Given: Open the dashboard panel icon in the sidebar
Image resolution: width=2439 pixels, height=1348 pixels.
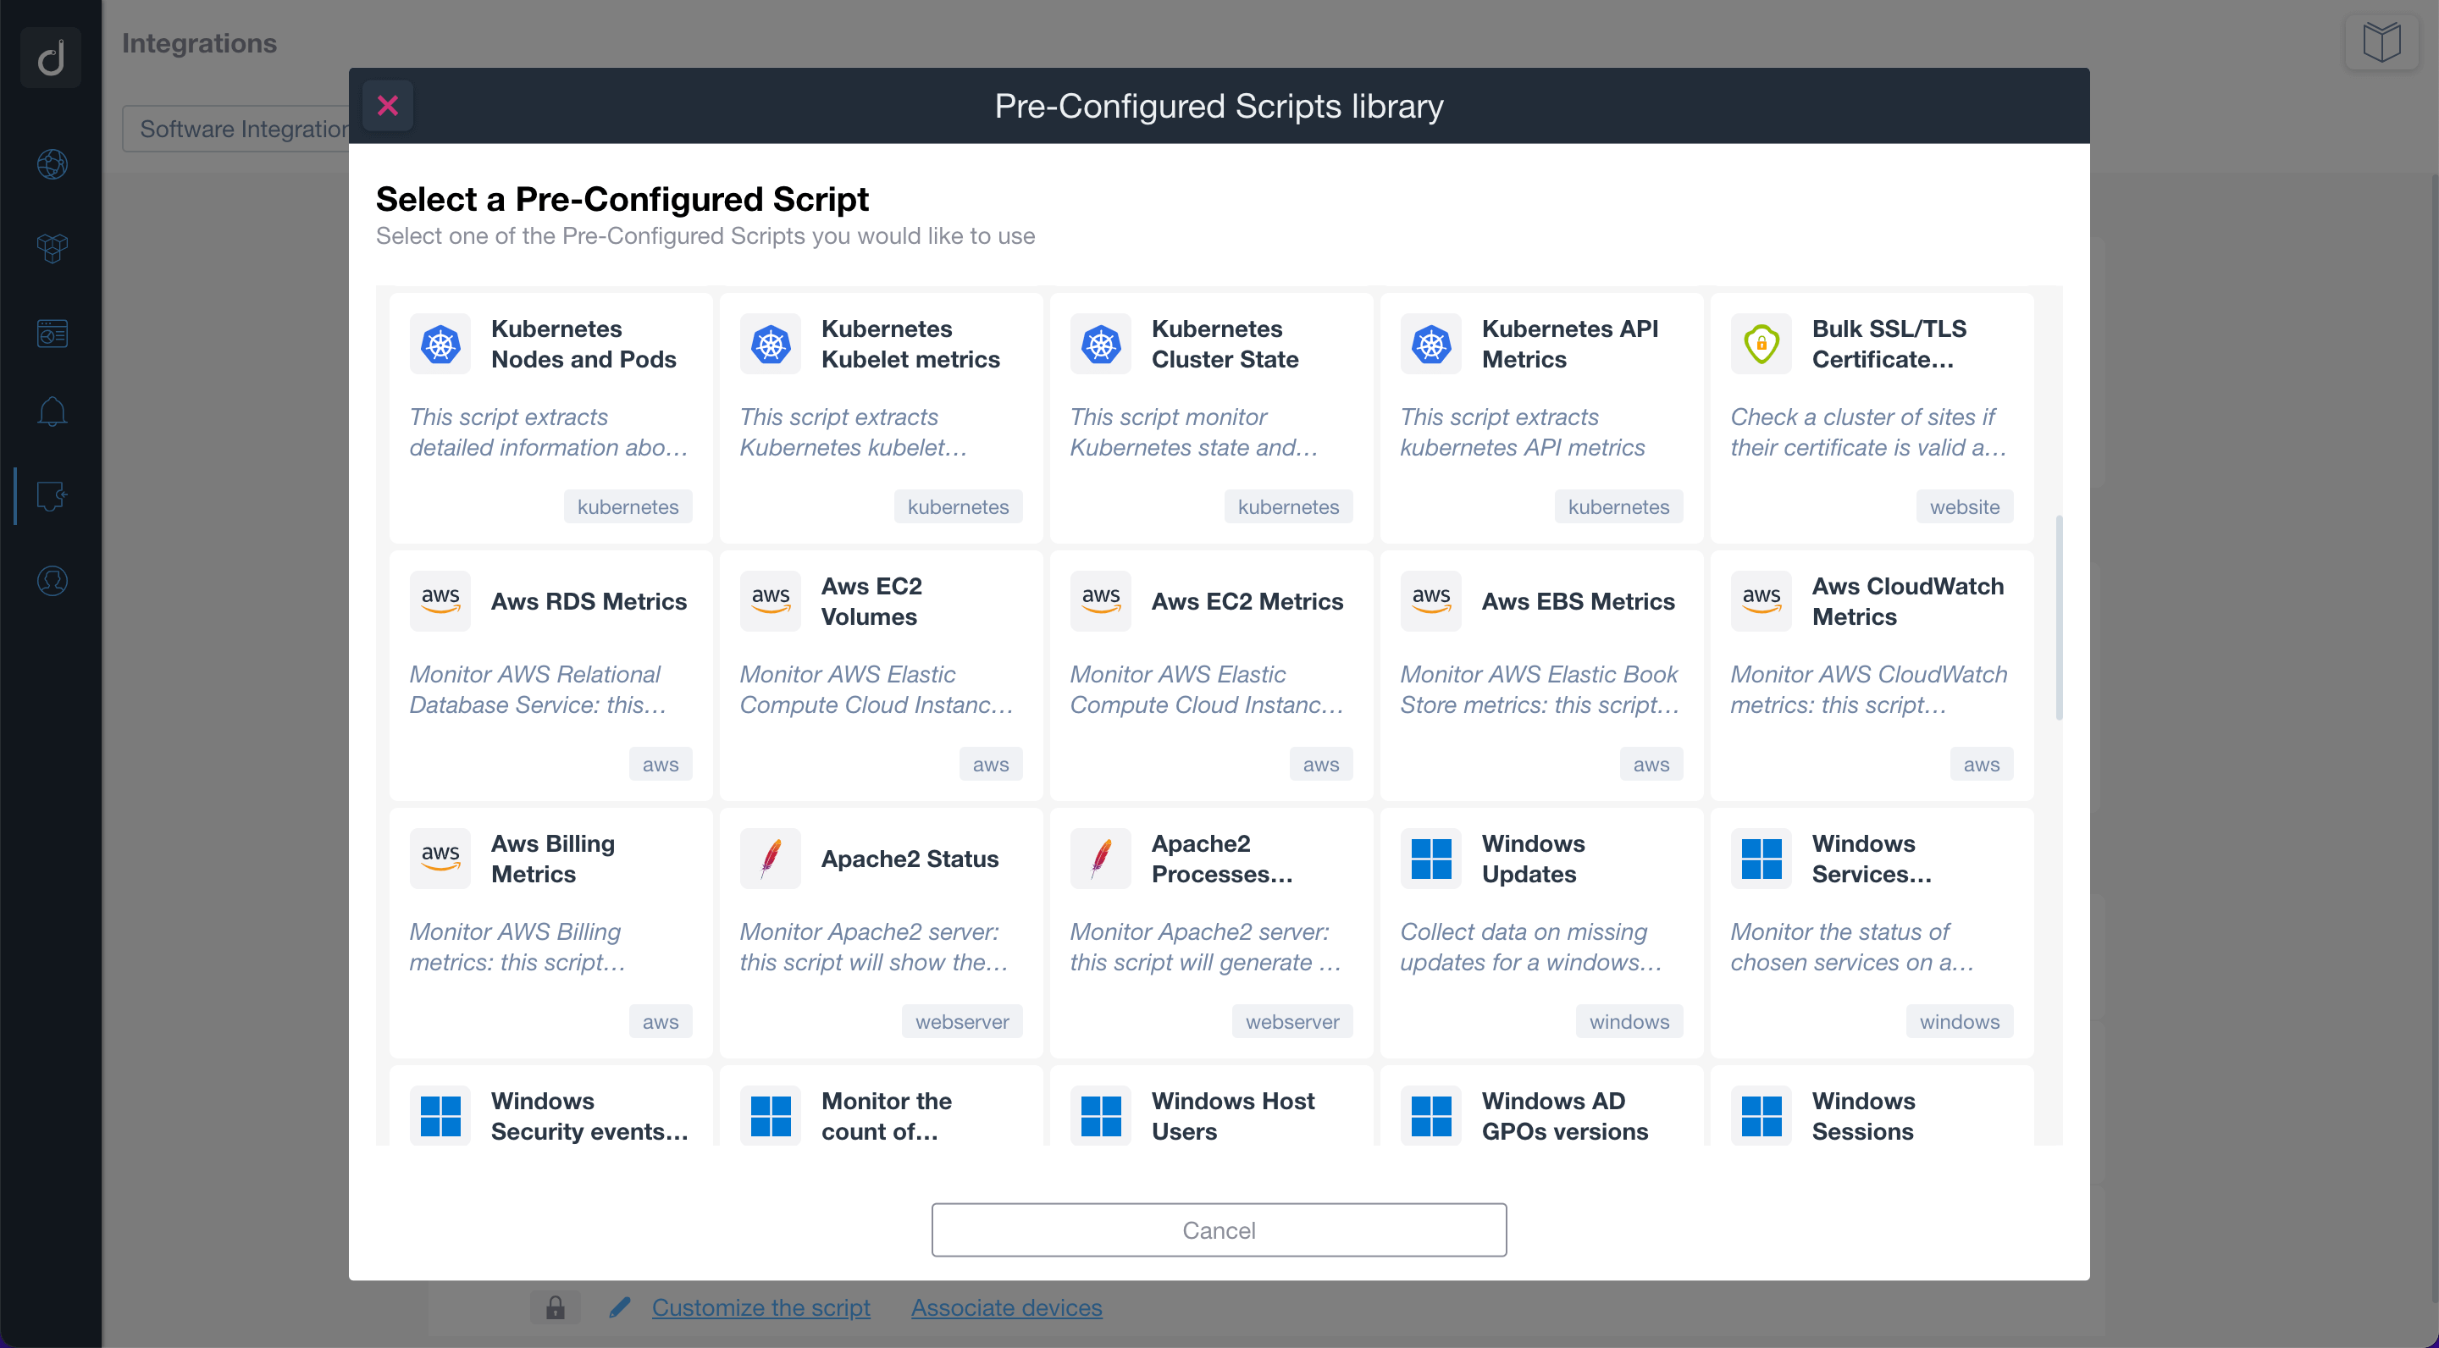Looking at the screenshot, I should pyautogui.click(x=52, y=334).
